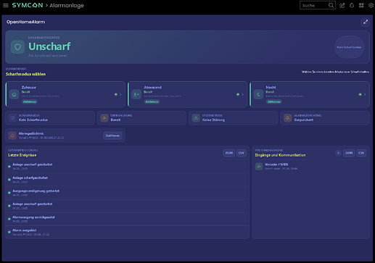Click the house icon in Zuhause card
The width and height of the screenshot is (375, 263).
[14, 94]
